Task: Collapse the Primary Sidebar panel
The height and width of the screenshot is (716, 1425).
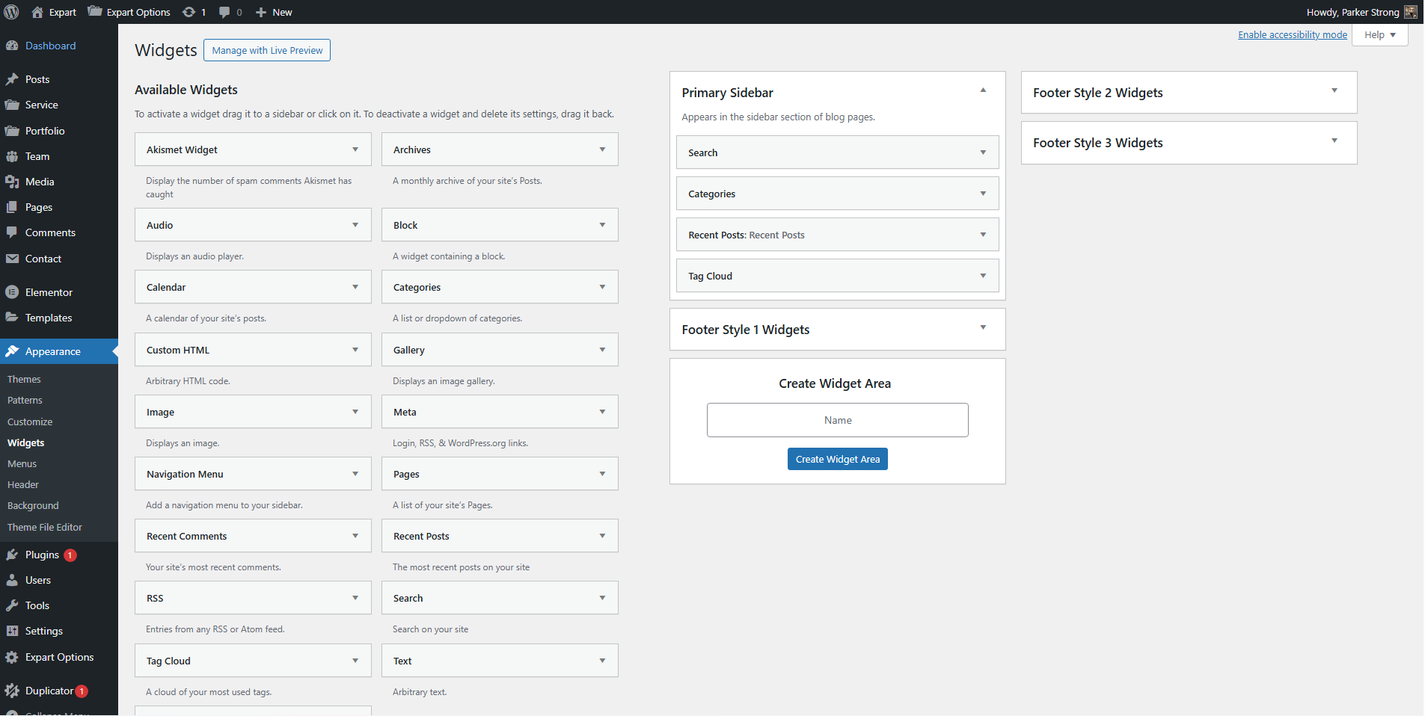Action: 983,90
